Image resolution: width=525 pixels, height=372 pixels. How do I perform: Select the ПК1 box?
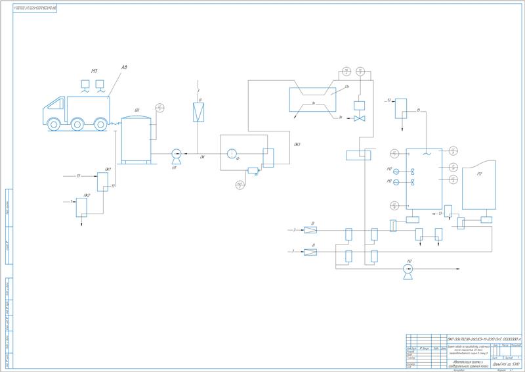pyautogui.click(x=103, y=182)
